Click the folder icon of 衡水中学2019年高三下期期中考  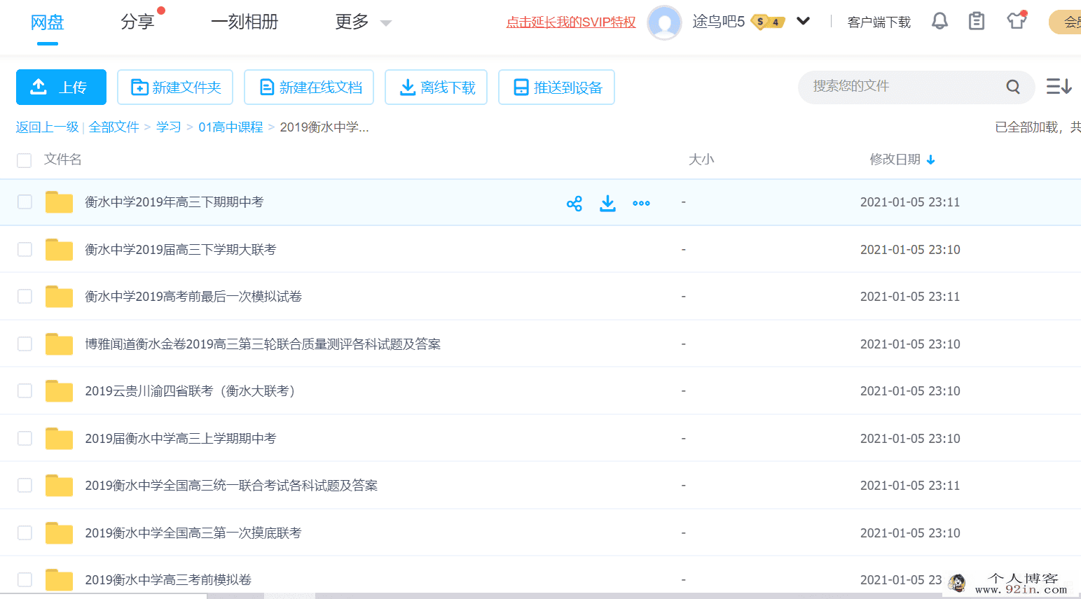(x=59, y=202)
